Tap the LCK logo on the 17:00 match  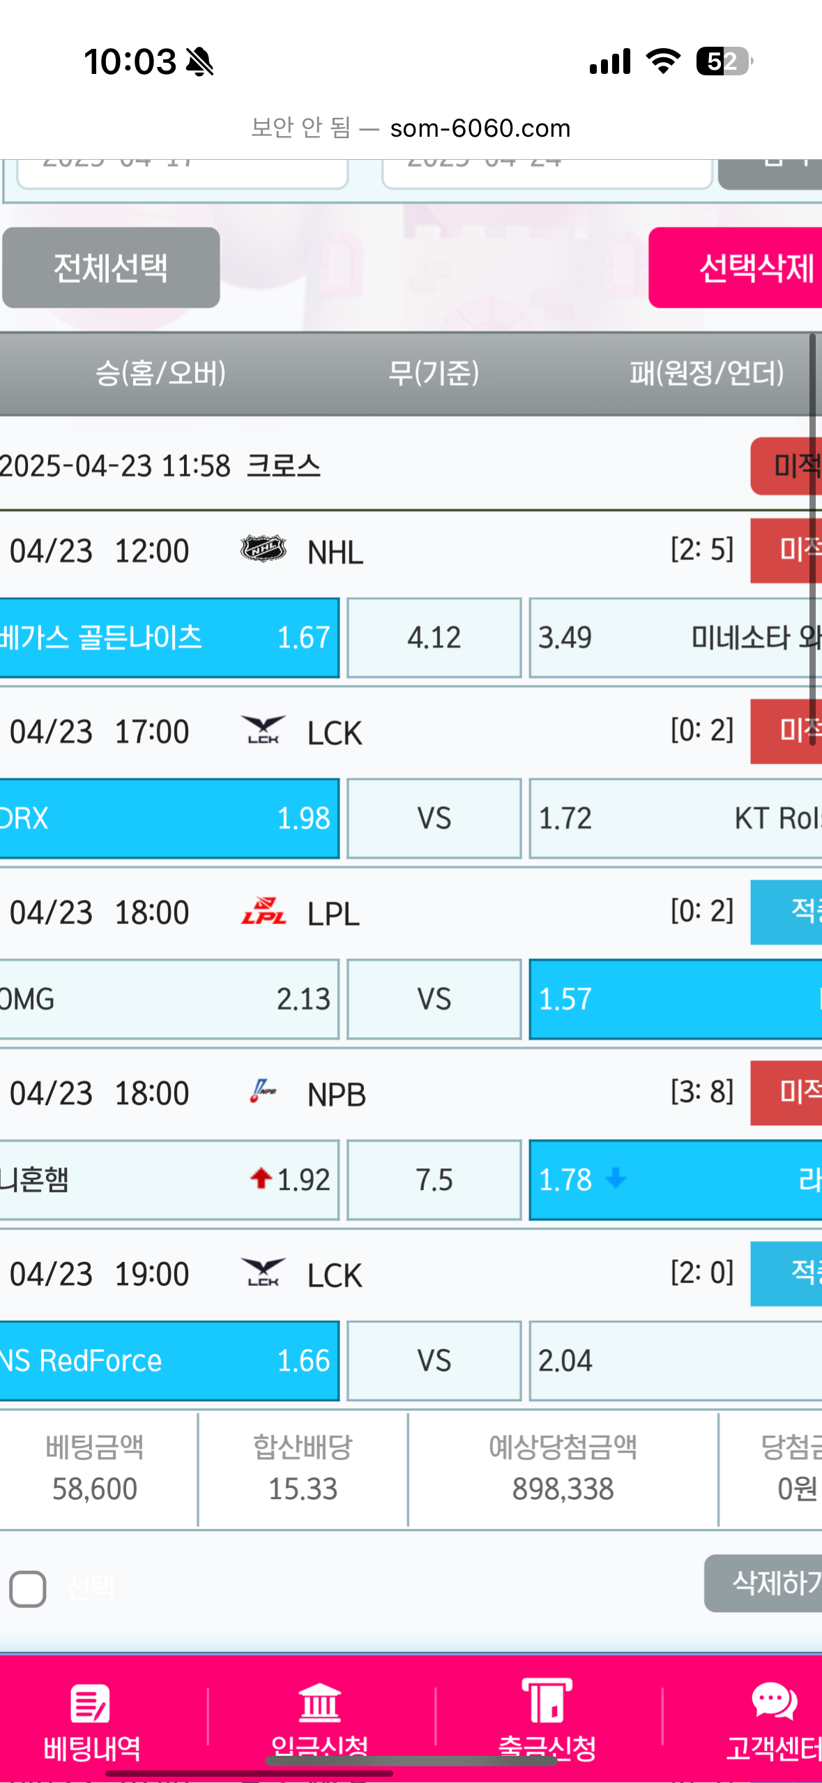(x=263, y=730)
